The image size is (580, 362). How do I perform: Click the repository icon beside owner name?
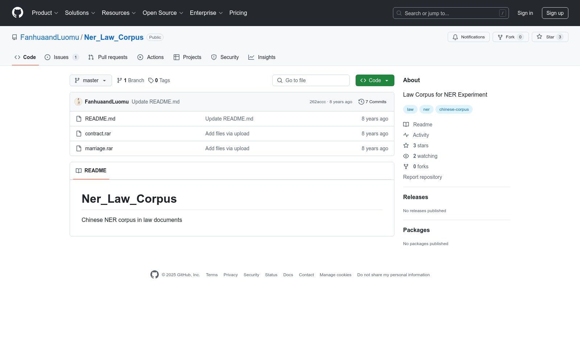14,37
